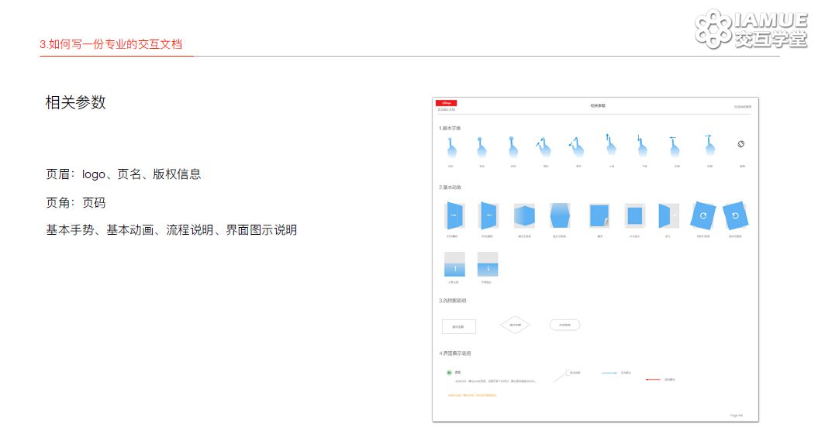Viewport: 818px width, 437px height.
Task: Click the "1.基本手势" section heading in thumbnail
Action: click(450, 128)
